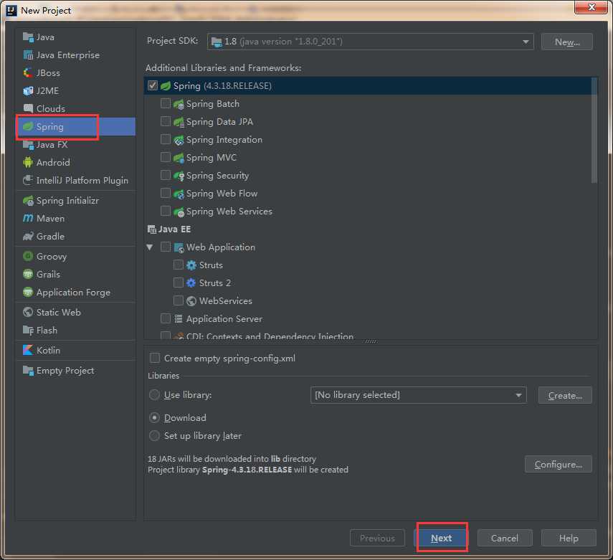Viewport: 613px width, 560px height.
Task: Pick the Grails icon in sidebar
Action: point(28,274)
